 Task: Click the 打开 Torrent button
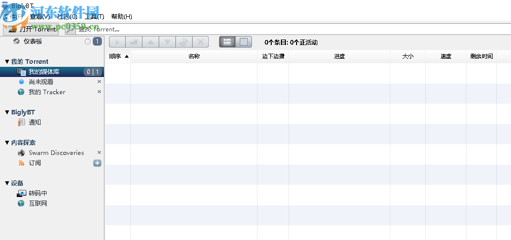31,29
